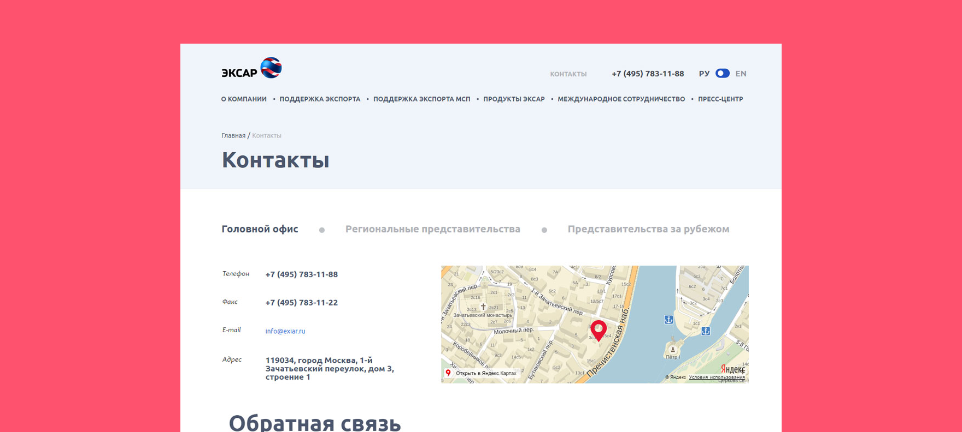962x432 pixels.
Task: Click the Пётр I monument icon on map
Action: pos(673,349)
